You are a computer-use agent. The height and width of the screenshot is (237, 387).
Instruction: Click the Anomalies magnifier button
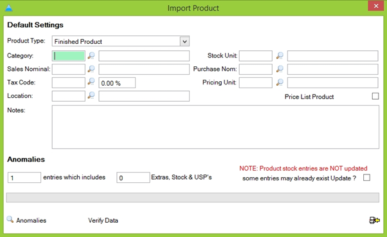point(26,220)
